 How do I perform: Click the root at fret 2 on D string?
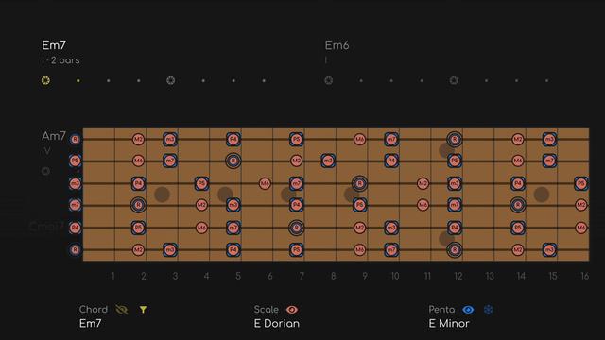pyautogui.click(x=138, y=205)
